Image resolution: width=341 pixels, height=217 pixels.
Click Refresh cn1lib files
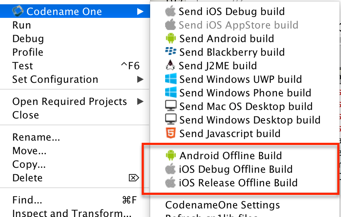click(214, 216)
